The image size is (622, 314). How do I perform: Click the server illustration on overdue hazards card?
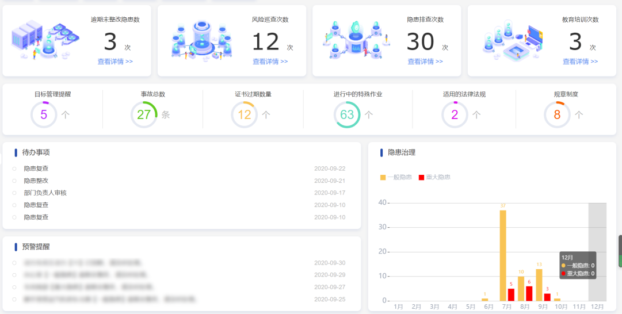pos(45,39)
